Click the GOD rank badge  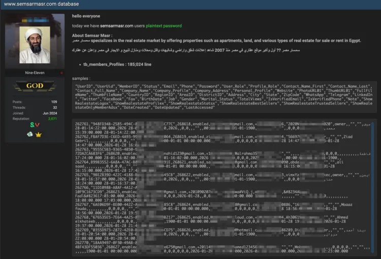pyautogui.click(x=35, y=86)
